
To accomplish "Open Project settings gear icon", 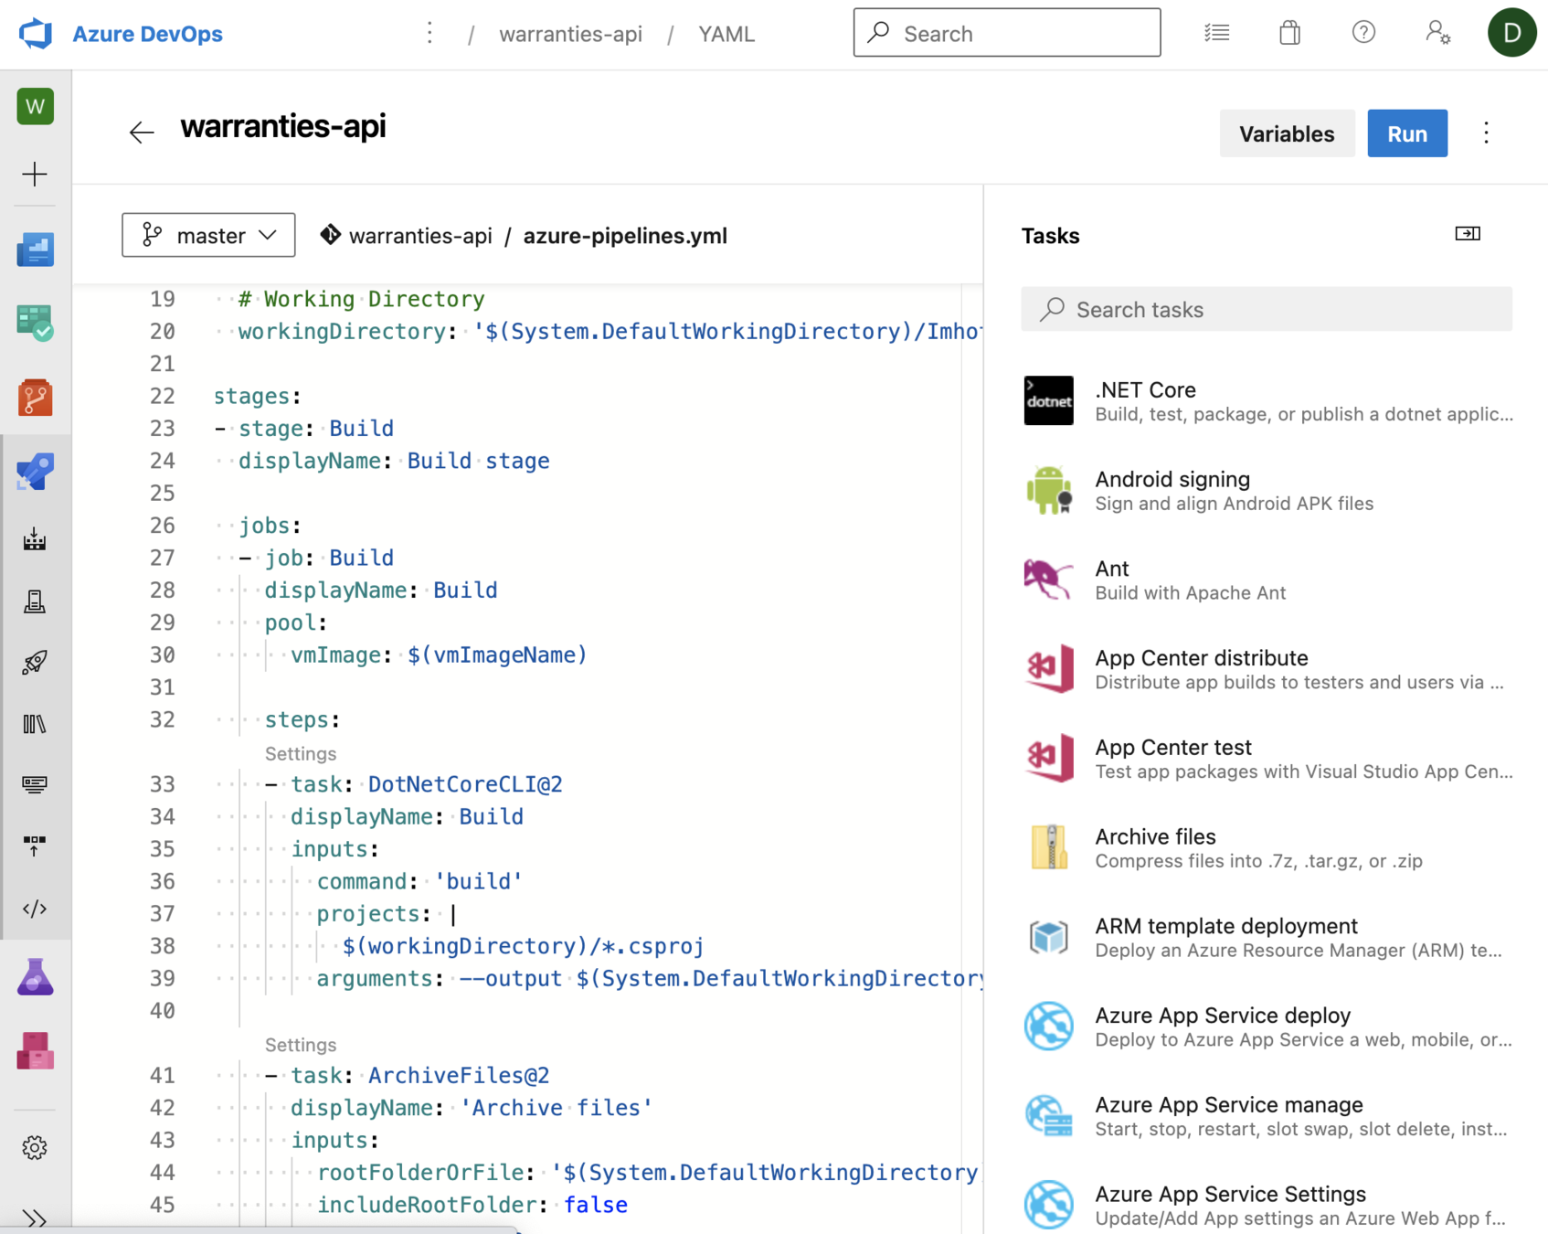I will 35,1148.
